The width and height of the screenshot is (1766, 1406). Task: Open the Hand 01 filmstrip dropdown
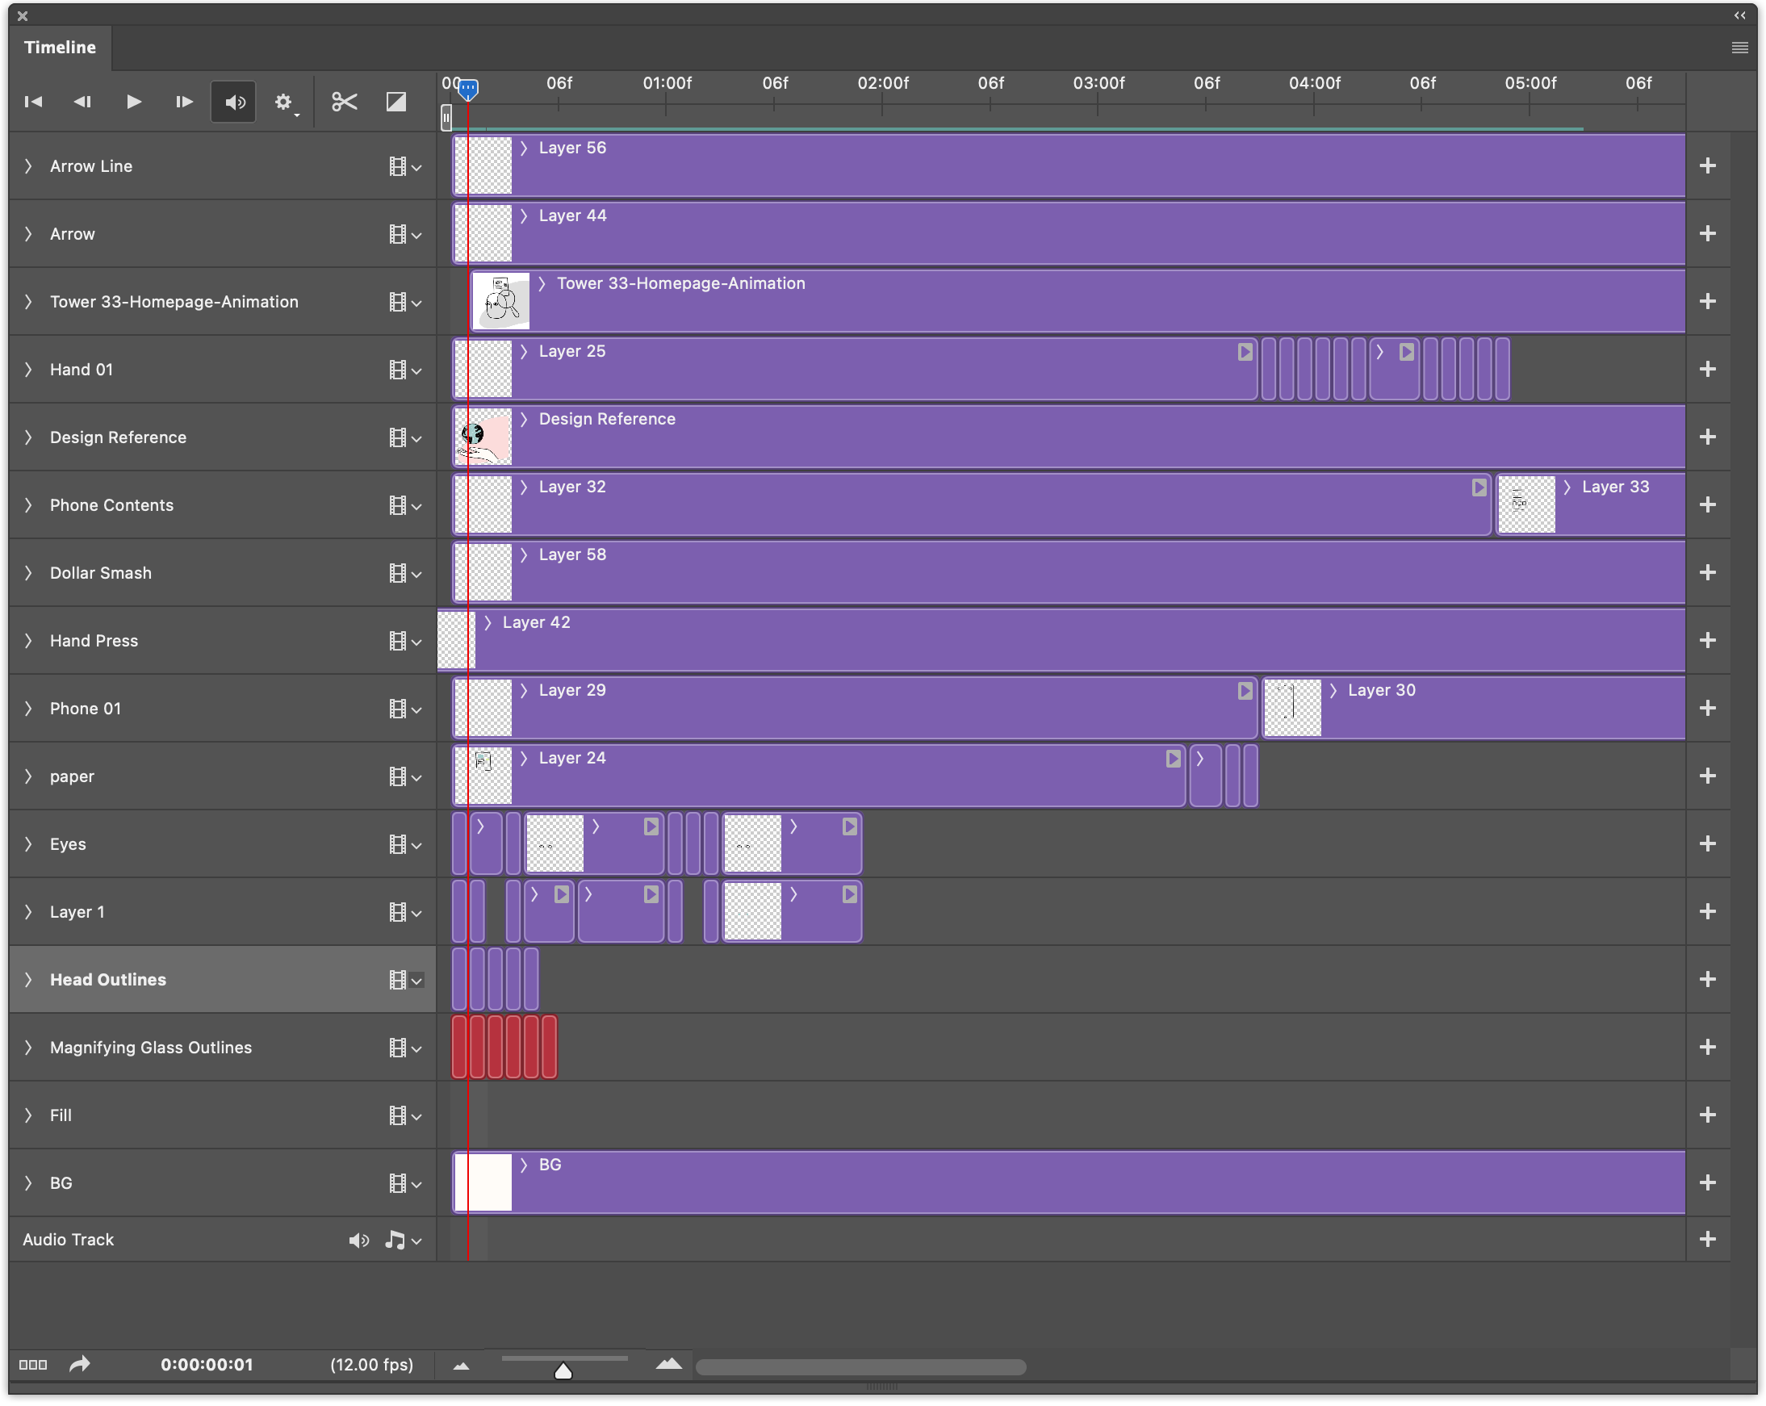point(404,370)
